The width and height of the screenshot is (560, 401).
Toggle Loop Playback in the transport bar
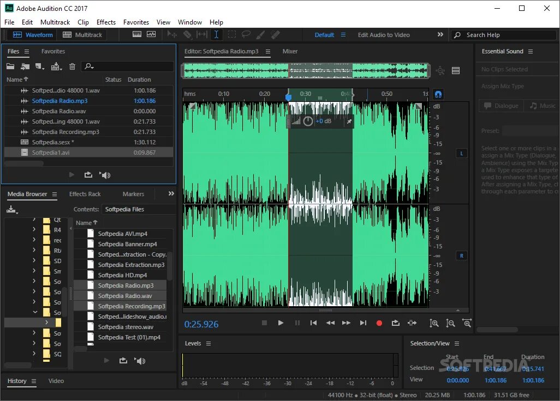[396, 323]
